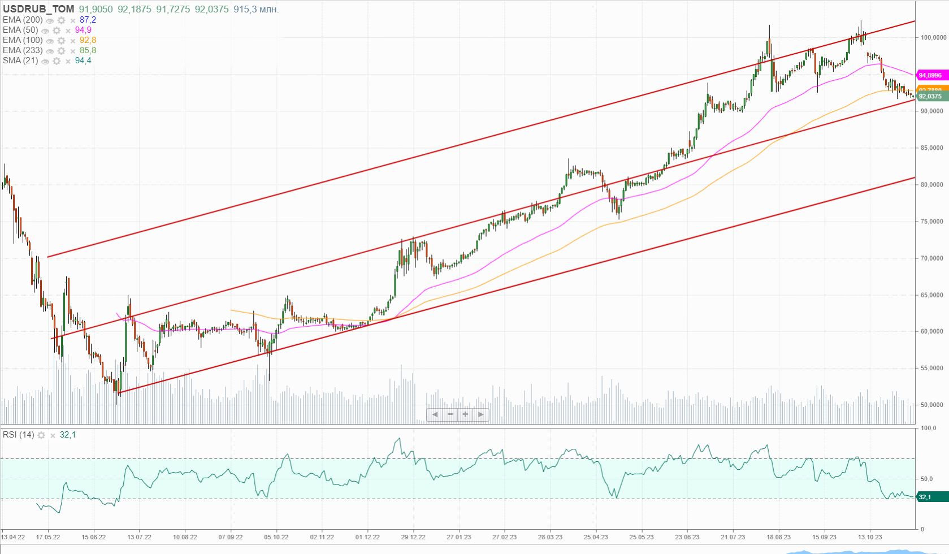Click the RSI 32,1 axis value tag

(932, 497)
